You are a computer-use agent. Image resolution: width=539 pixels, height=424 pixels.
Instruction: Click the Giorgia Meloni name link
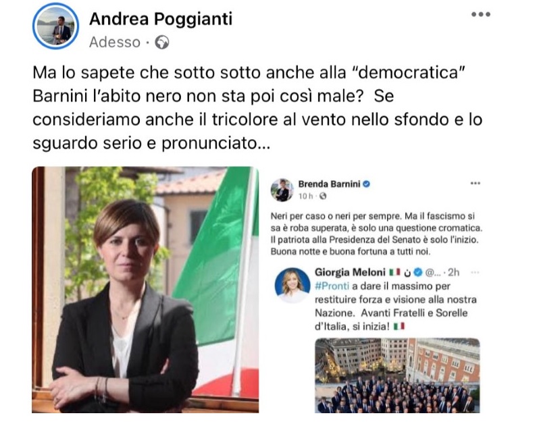[350, 273]
